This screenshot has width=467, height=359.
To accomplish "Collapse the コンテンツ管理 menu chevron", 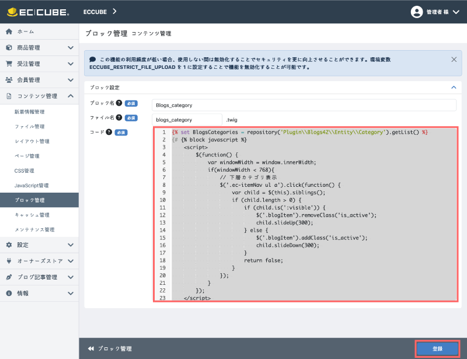I will [x=71, y=96].
